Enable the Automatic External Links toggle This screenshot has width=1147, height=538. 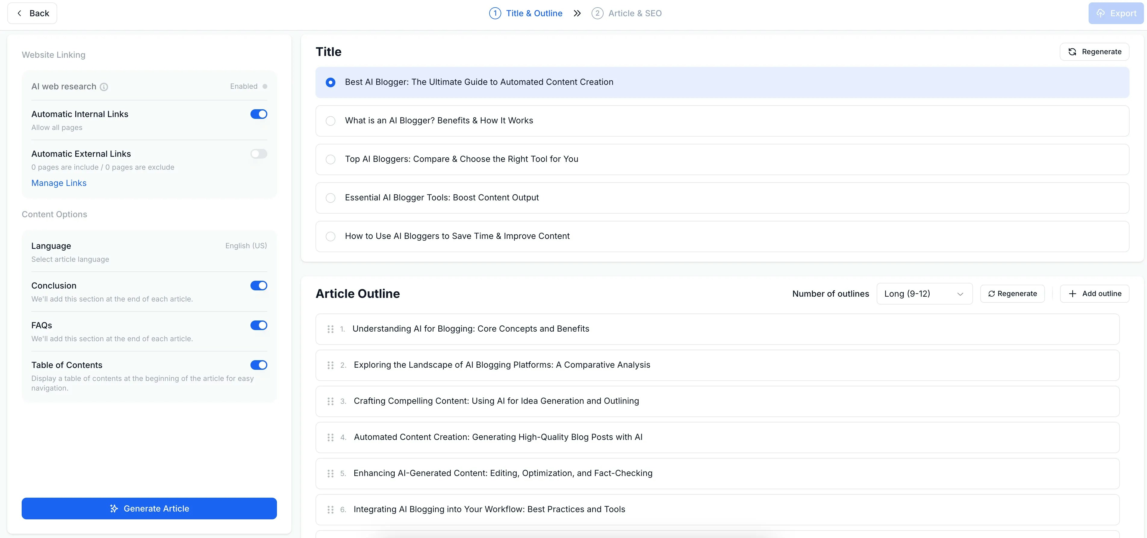pos(259,154)
